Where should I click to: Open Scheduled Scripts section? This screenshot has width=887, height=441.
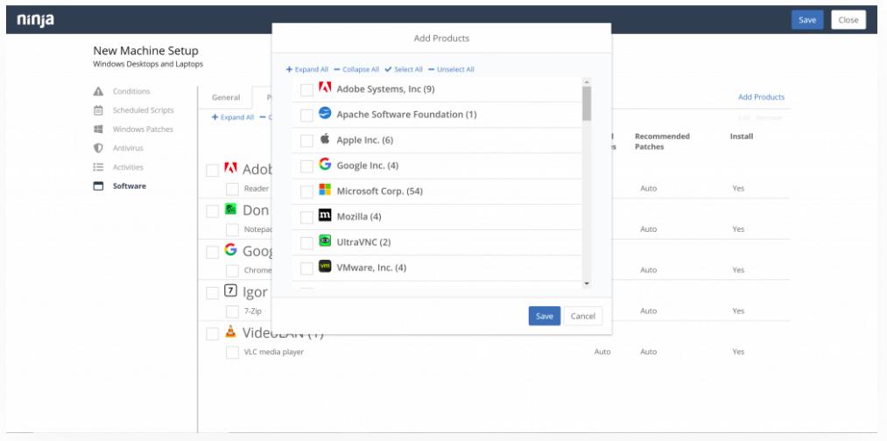143,110
